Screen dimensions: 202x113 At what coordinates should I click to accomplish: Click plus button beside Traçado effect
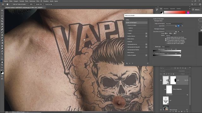click(146, 34)
